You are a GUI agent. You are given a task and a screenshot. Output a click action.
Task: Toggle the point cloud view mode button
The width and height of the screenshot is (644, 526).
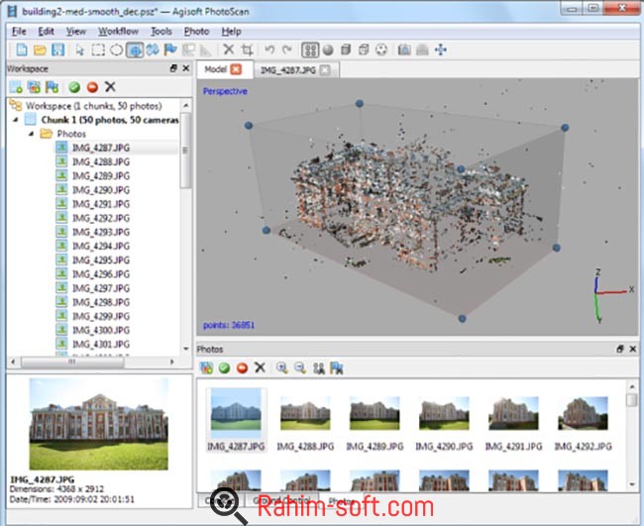310,50
